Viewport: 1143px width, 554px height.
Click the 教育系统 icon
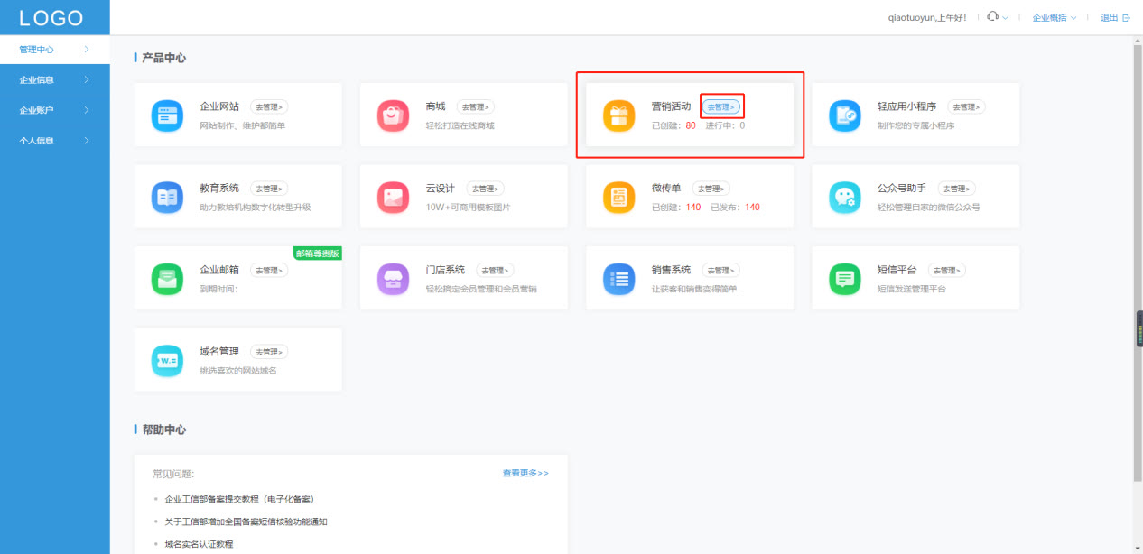(167, 197)
